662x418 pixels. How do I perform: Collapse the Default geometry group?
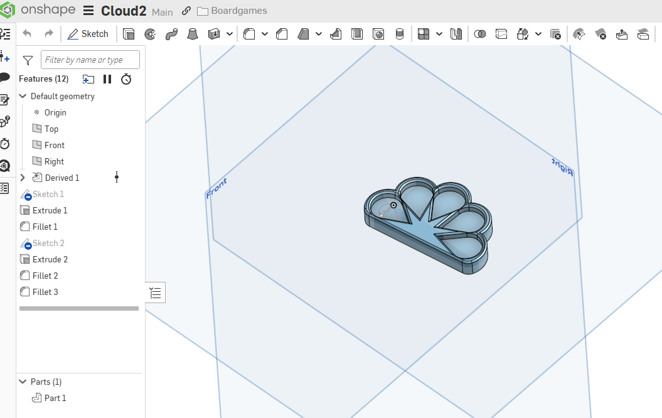point(23,96)
